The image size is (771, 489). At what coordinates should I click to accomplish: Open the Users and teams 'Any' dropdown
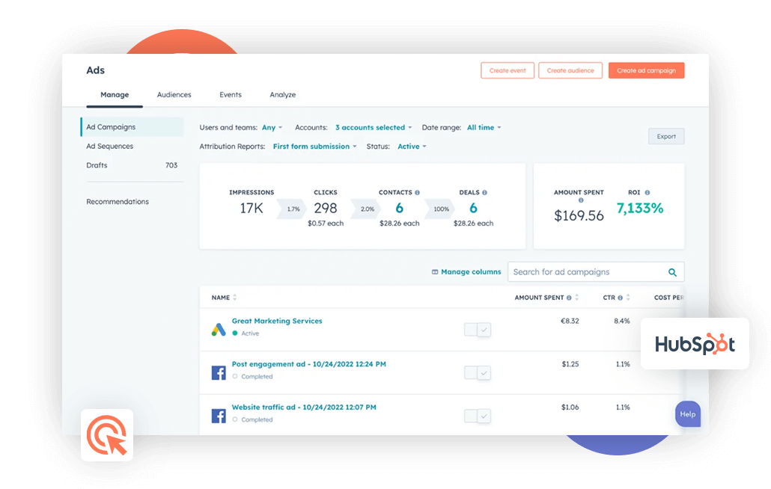pos(272,128)
